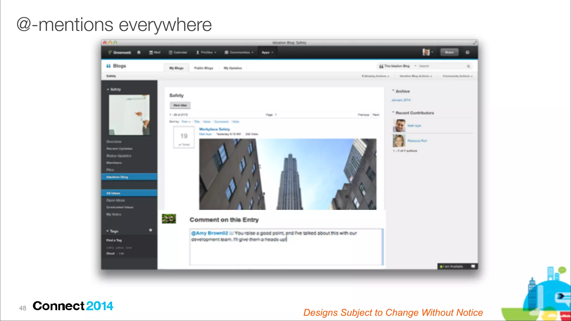This screenshot has width=571, height=321.
Task: Open the Following Actions menu
Action: point(375,76)
